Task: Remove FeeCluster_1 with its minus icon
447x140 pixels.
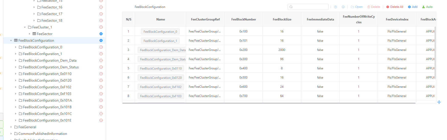Action: pos(101,27)
